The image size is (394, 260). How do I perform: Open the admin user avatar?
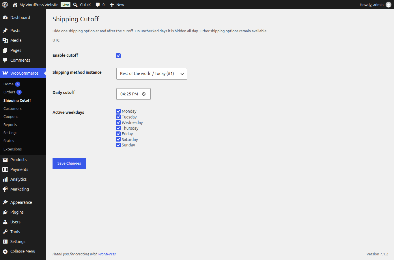(389, 5)
